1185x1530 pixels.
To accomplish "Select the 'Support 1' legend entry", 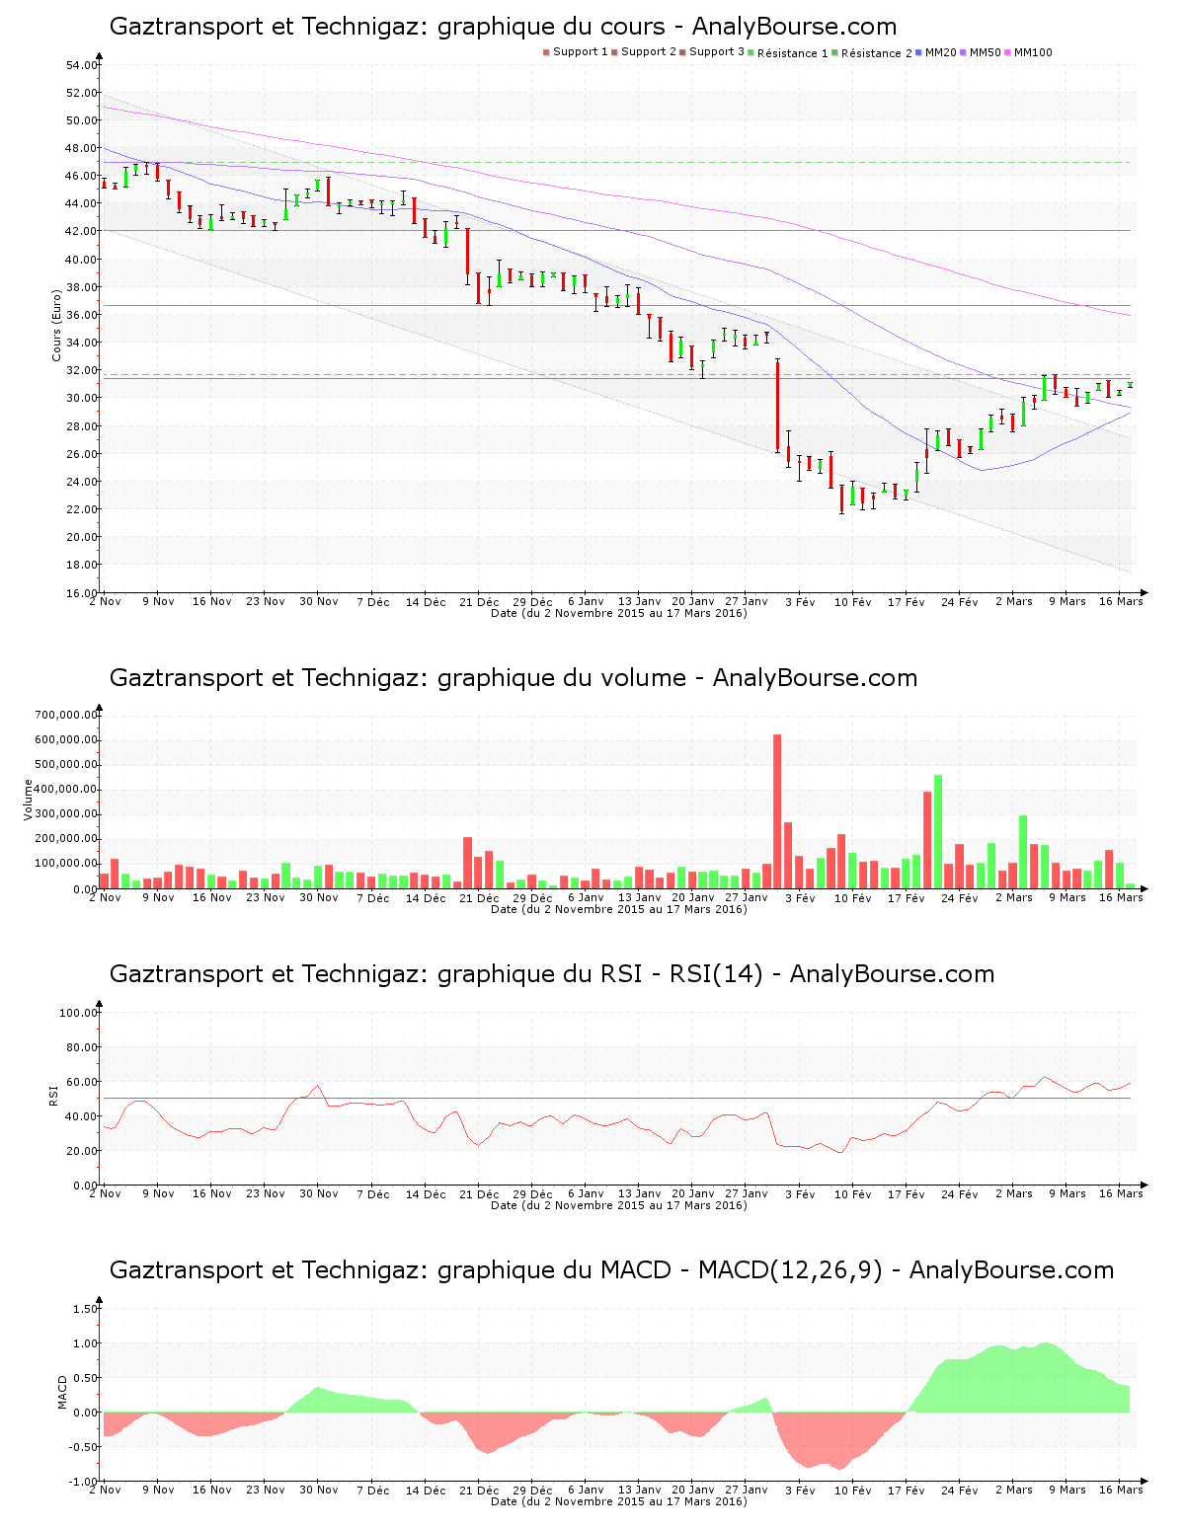I will point(576,52).
